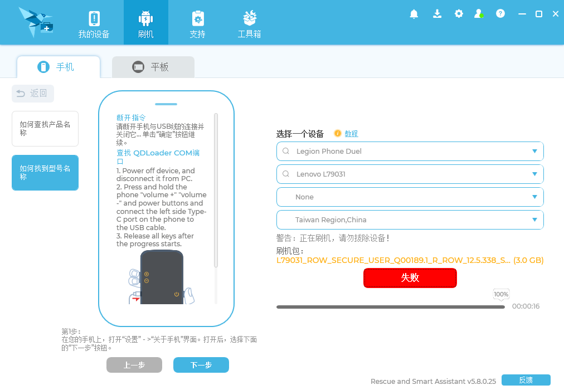Image resolution: width=564 pixels, height=390 pixels.
Task: Open the download manager icon
Action: 437,14
